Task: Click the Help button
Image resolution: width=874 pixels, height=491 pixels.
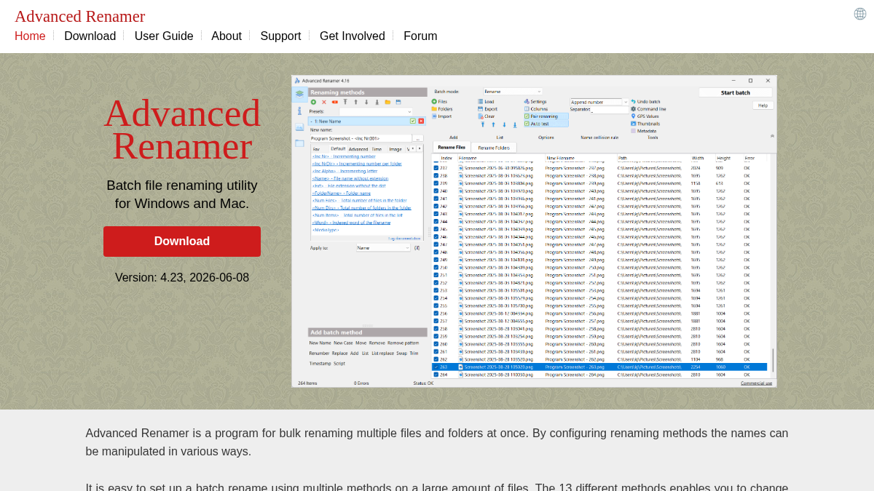Action: [x=763, y=105]
